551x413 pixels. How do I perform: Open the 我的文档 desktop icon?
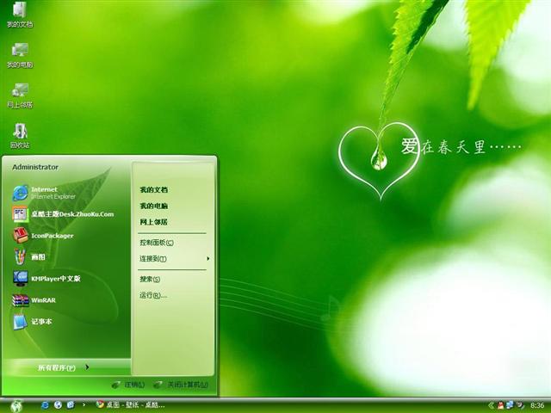coord(20,14)
